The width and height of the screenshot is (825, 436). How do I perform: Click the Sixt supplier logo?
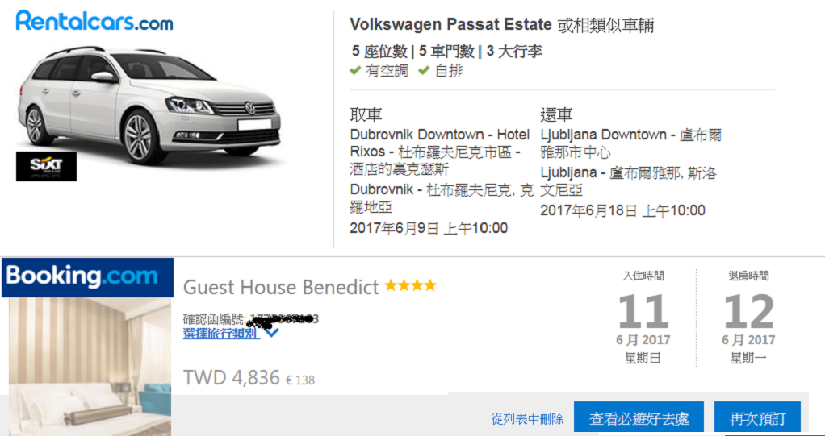[x=46, y=167]
